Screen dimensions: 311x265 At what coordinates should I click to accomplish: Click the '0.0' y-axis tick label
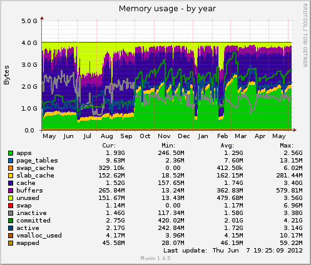(29, 131)
